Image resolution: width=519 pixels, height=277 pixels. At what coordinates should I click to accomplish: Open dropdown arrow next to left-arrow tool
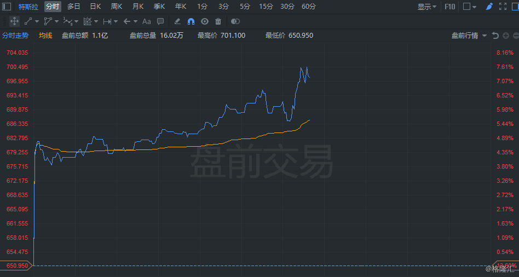pos(135,21)
